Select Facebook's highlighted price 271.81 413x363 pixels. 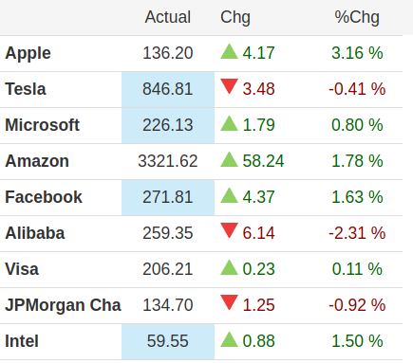coord(168,197)
